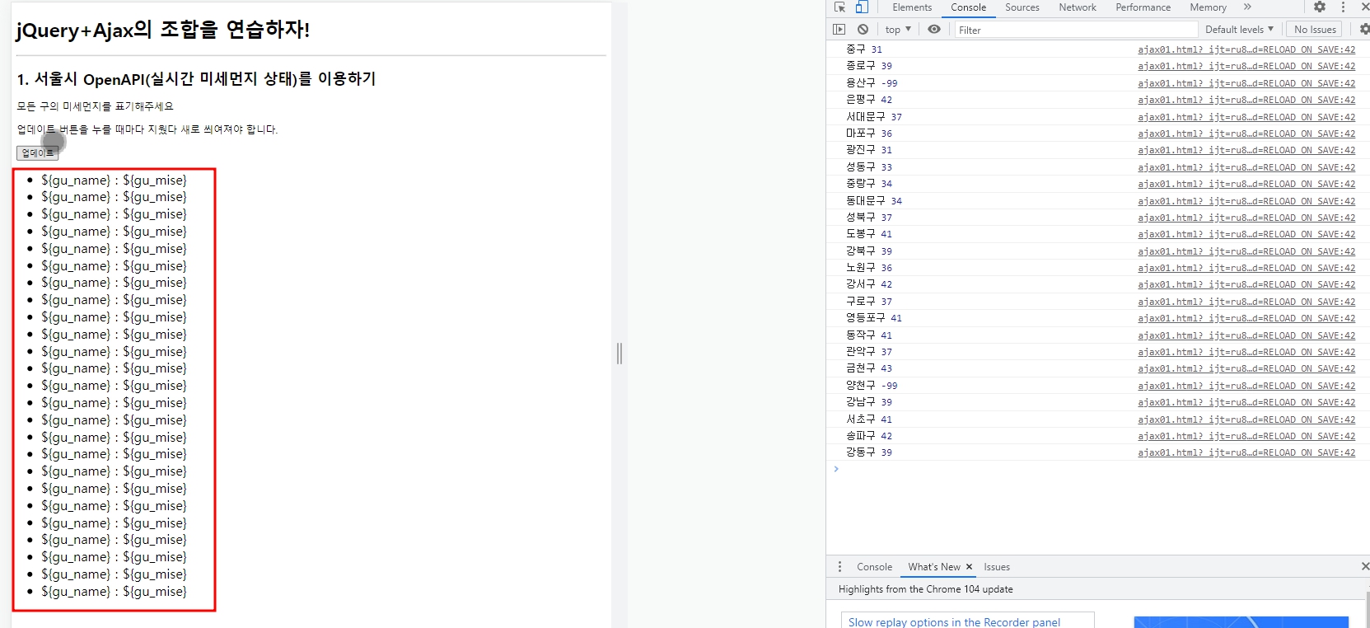Switch to the Console tab

coord(968,7)
